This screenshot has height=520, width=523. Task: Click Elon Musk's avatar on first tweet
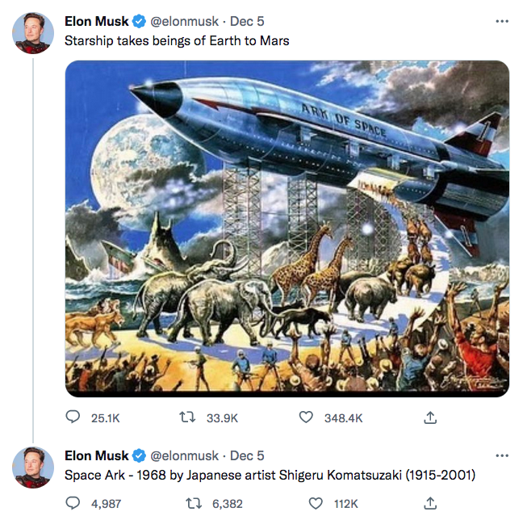[x=33, y=34]
